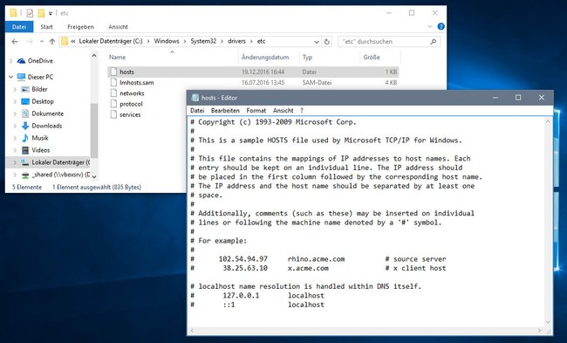Select the networks file
The width and height of the screenshot is (567, 343).
[132, 93]
